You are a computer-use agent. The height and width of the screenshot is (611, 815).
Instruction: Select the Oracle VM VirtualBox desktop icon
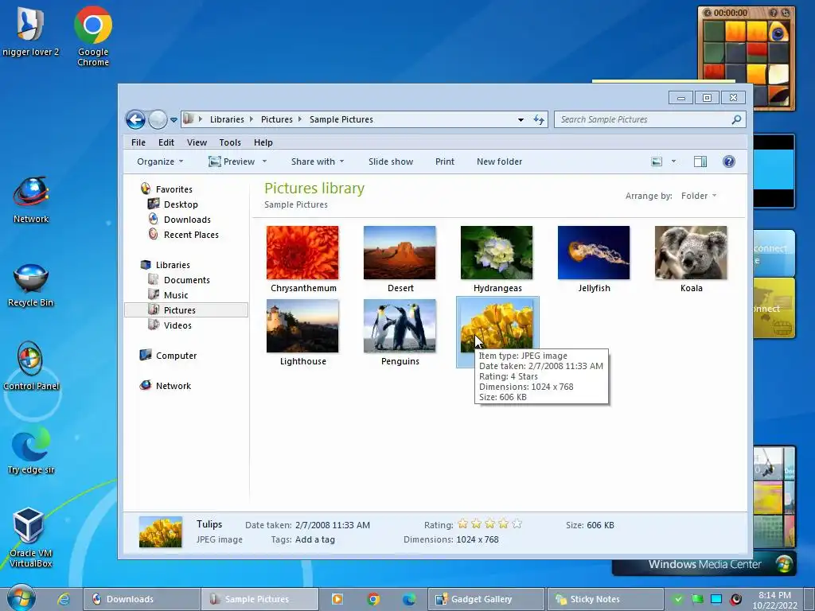click(31, 537)
